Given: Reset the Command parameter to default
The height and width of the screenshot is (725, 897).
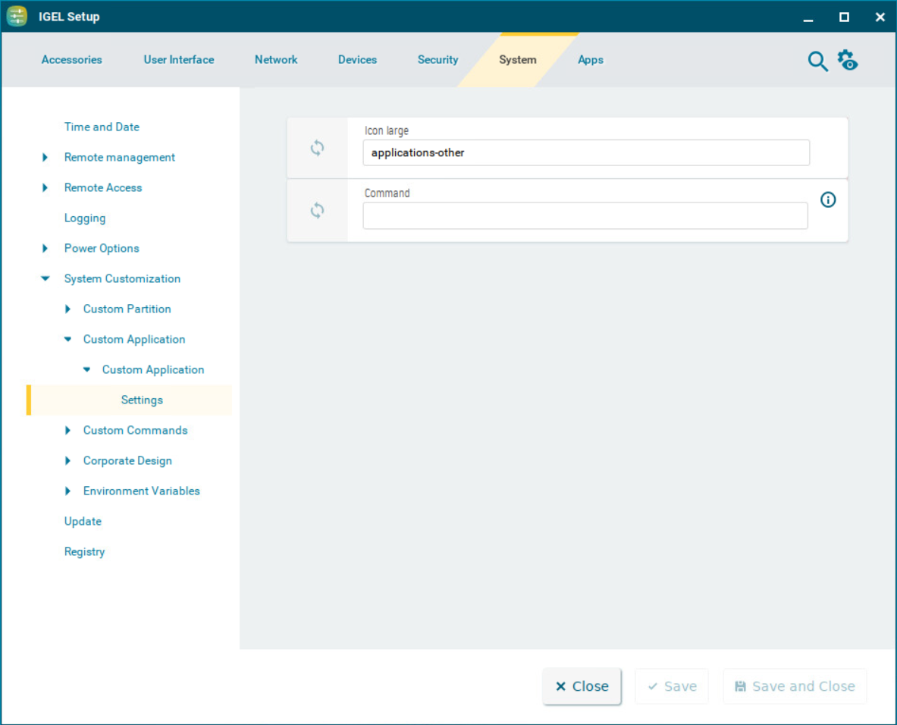Looking at the screenshot, I should click(x=318, y=210).
